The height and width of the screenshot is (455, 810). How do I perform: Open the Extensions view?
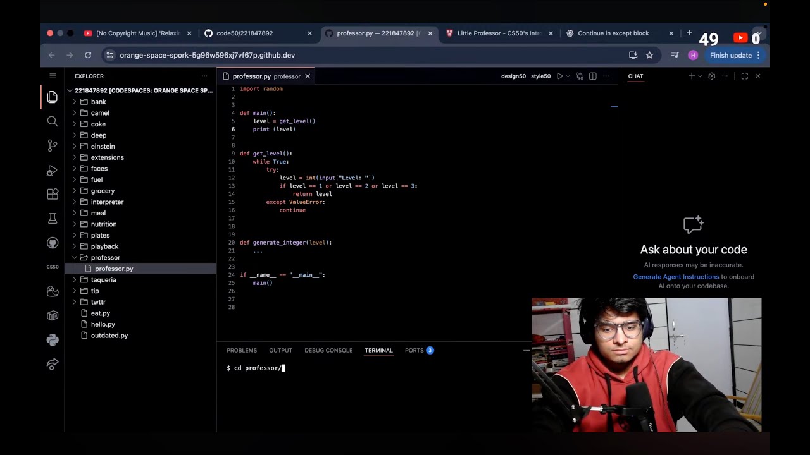coord(53,194)
